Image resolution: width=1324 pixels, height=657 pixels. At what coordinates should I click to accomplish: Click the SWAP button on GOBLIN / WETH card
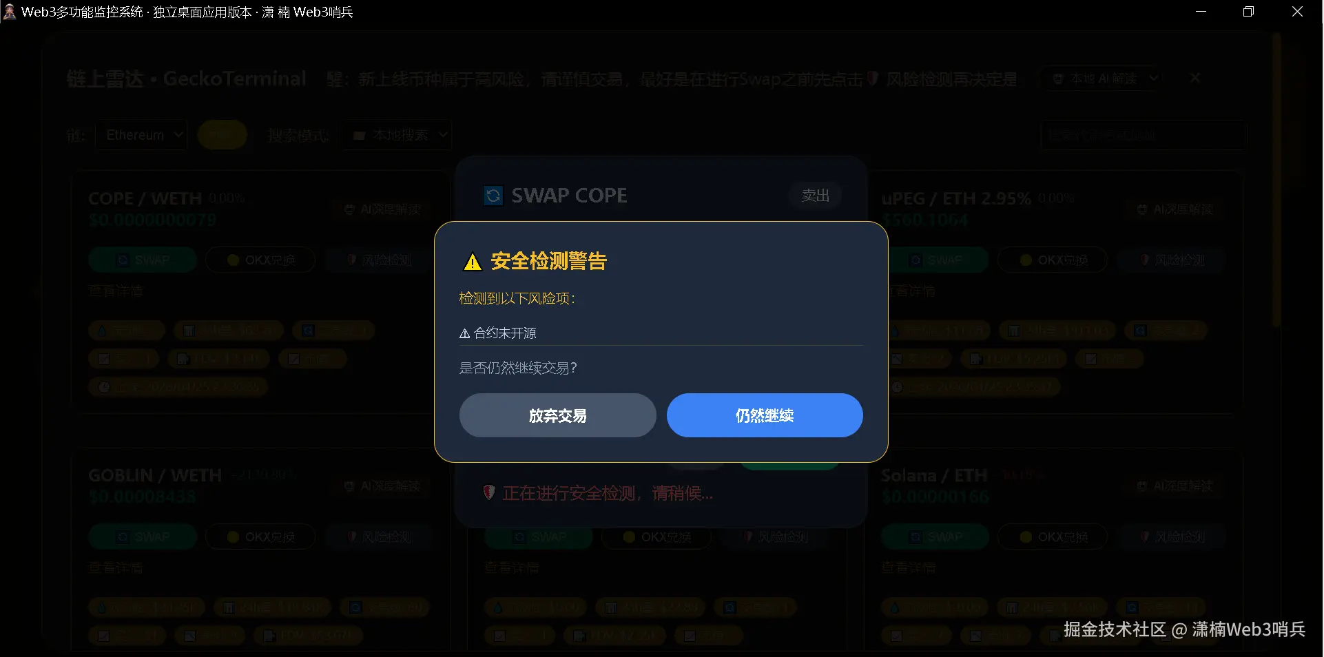tap(143, 536)
